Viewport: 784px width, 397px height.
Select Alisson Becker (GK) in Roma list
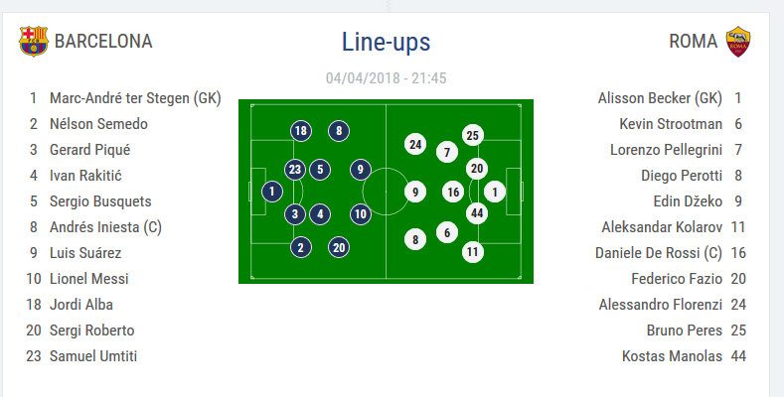click(660, 98)
